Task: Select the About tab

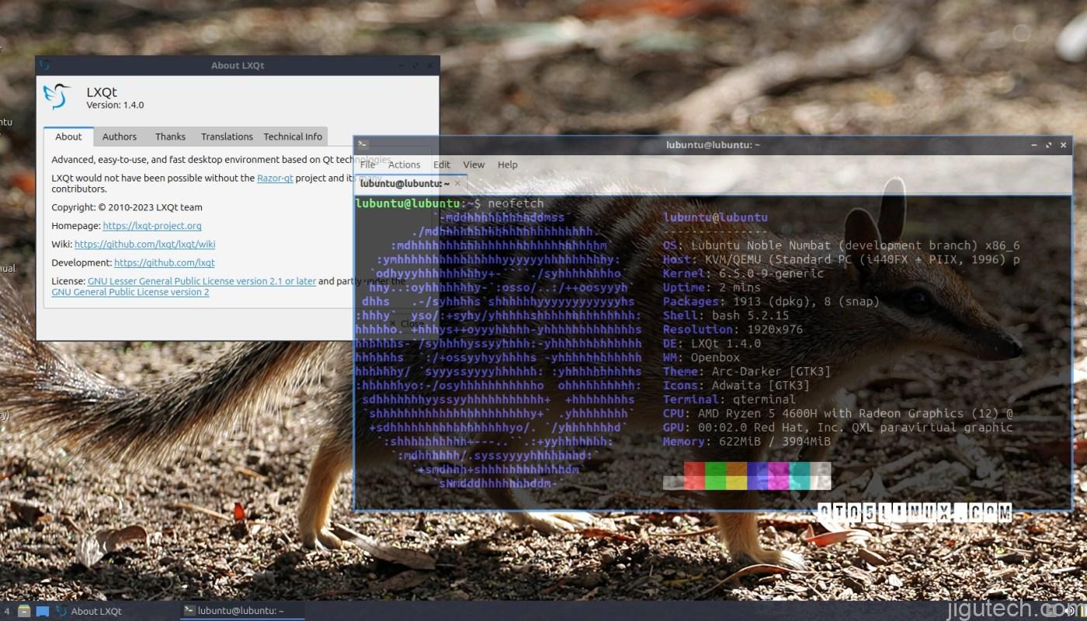Action: 68,137
